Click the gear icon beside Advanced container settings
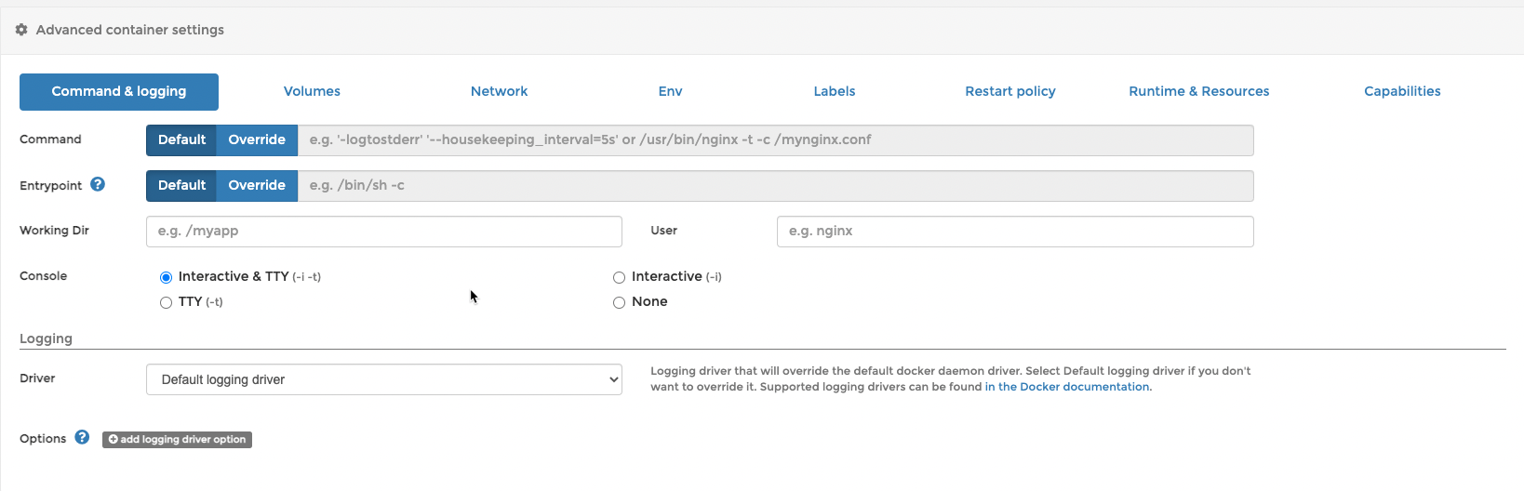1524x491 pixels. coord(21,30)
